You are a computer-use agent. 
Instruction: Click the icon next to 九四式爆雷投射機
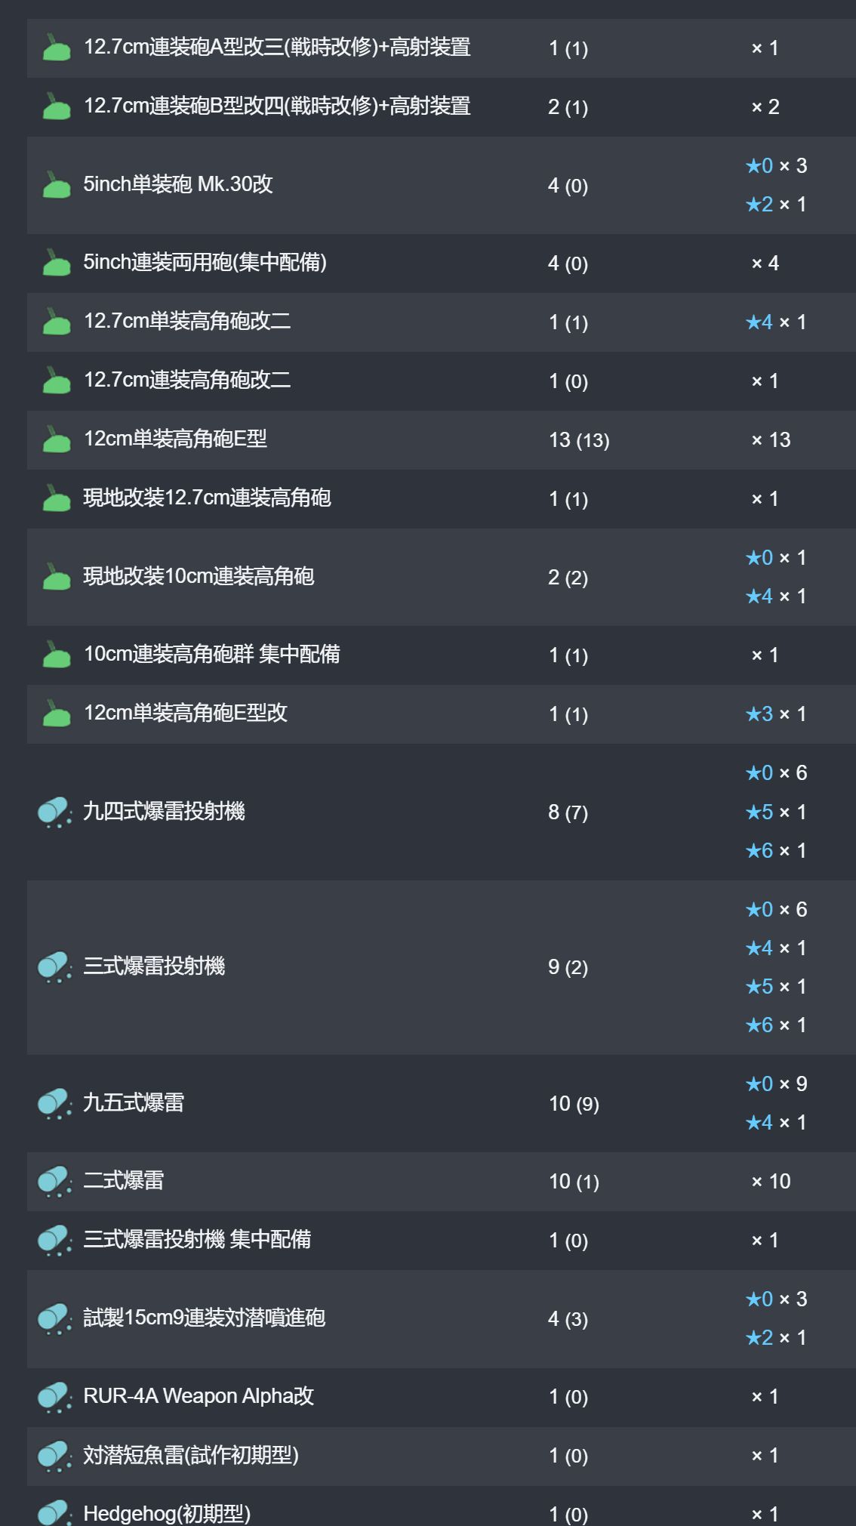click(54, 812)
